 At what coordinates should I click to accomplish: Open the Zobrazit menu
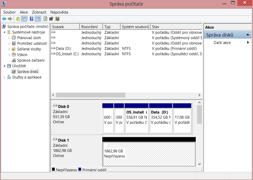(39, 12)
